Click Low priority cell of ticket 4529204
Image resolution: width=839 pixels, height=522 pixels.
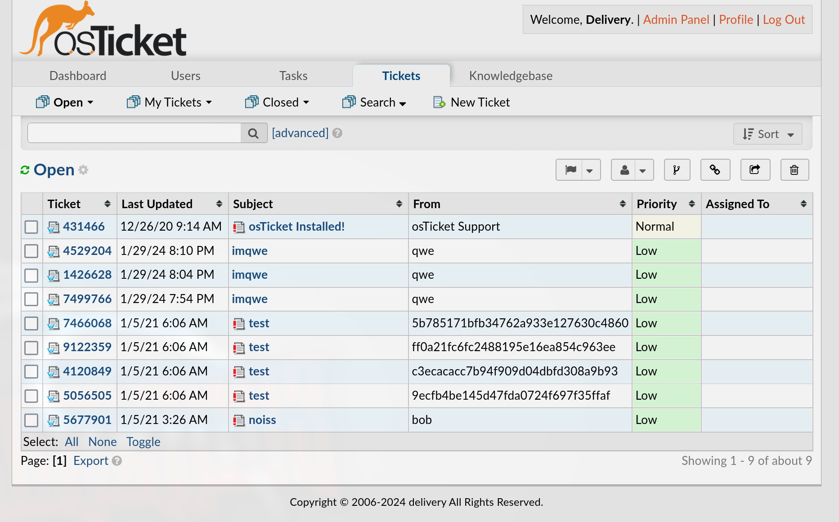[x=666, y=251]
